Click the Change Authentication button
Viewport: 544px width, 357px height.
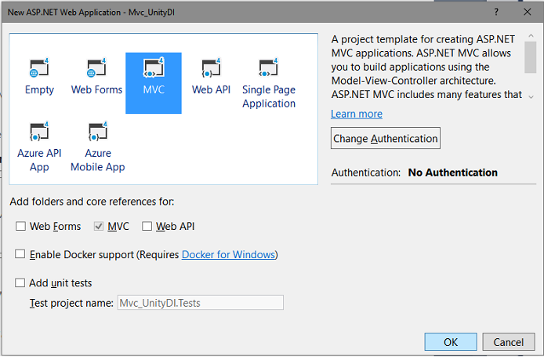386,138
